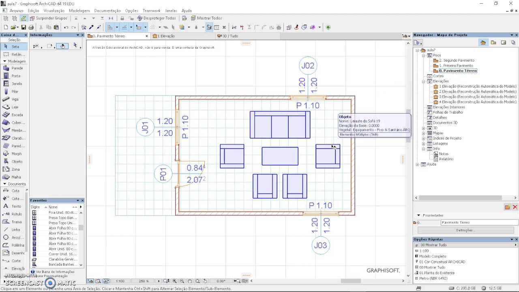The height and width of the screenshot is (292, 519).
Task: Select the Zona tool
Action: [x=14, y=169]
